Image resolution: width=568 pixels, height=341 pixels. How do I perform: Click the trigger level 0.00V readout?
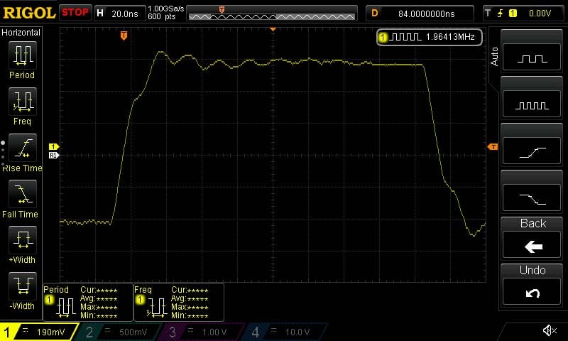[x=540, y=13]
